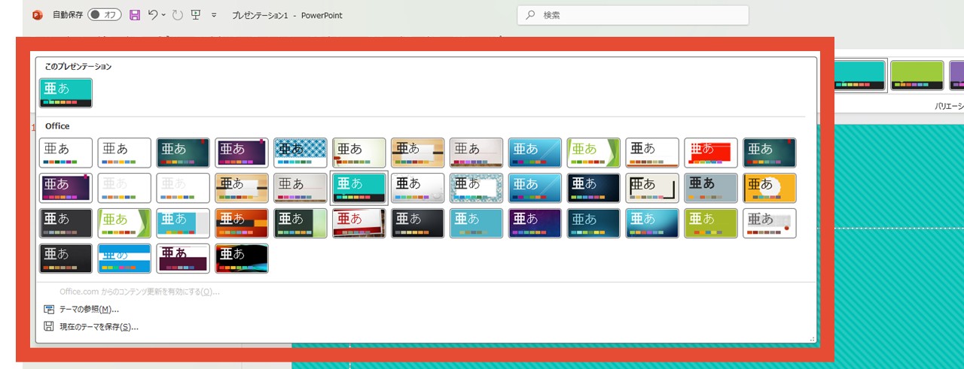The height and width of the screenshot is (369, 964).
Task: Click the Undo arrow icon
Action: pyautogui.click(x=153, y=15)
